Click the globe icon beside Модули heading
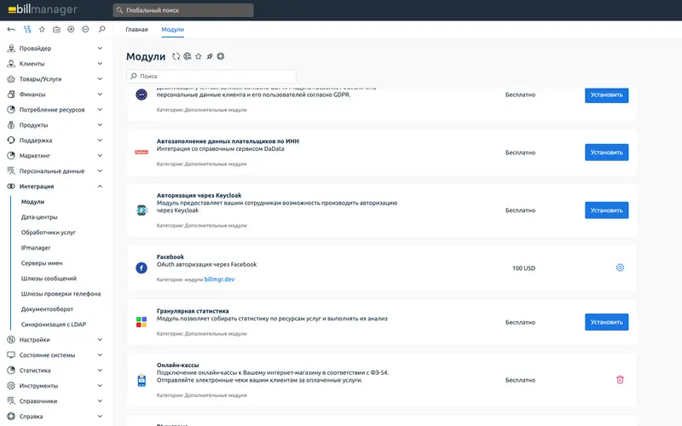Image resolution: width=682 pixels, height=426 pixels. pos(188,56)
